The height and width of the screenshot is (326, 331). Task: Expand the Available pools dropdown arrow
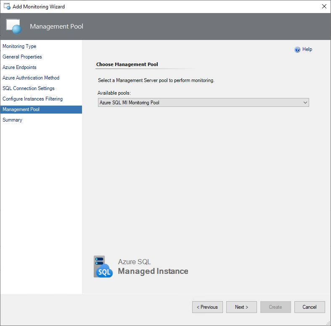[305, 103]
